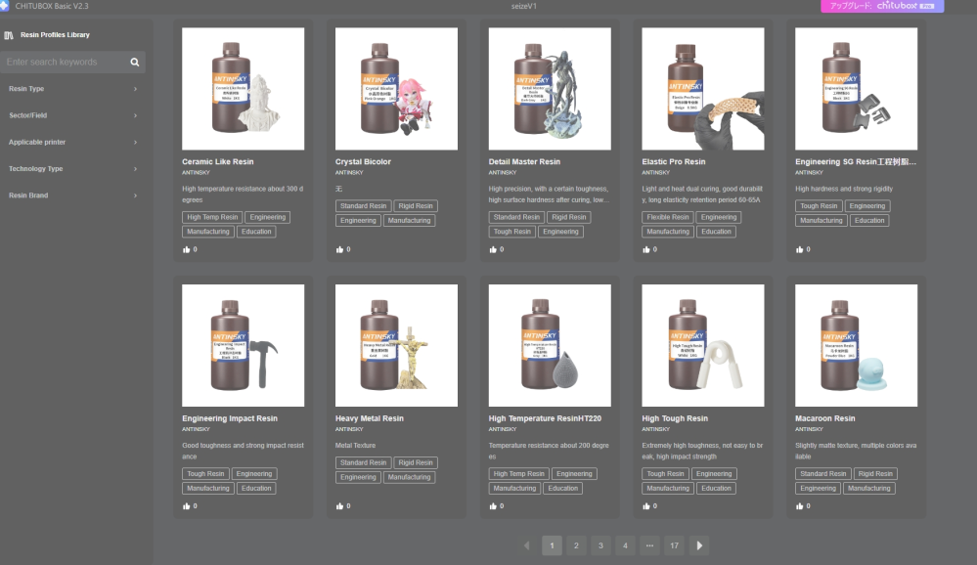Screen dimensions: 977x565
Task: Open the Detail Master Resin image
Action: (550, 88)
